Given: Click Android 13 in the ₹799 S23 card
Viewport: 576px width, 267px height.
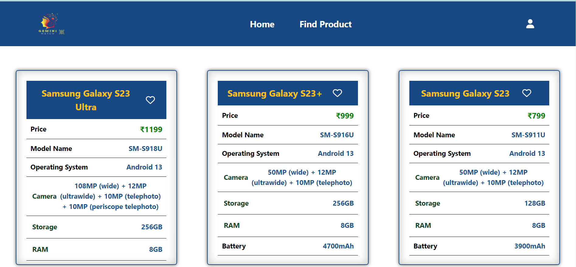Looking at the screenshot, I should tap(527, 153).
